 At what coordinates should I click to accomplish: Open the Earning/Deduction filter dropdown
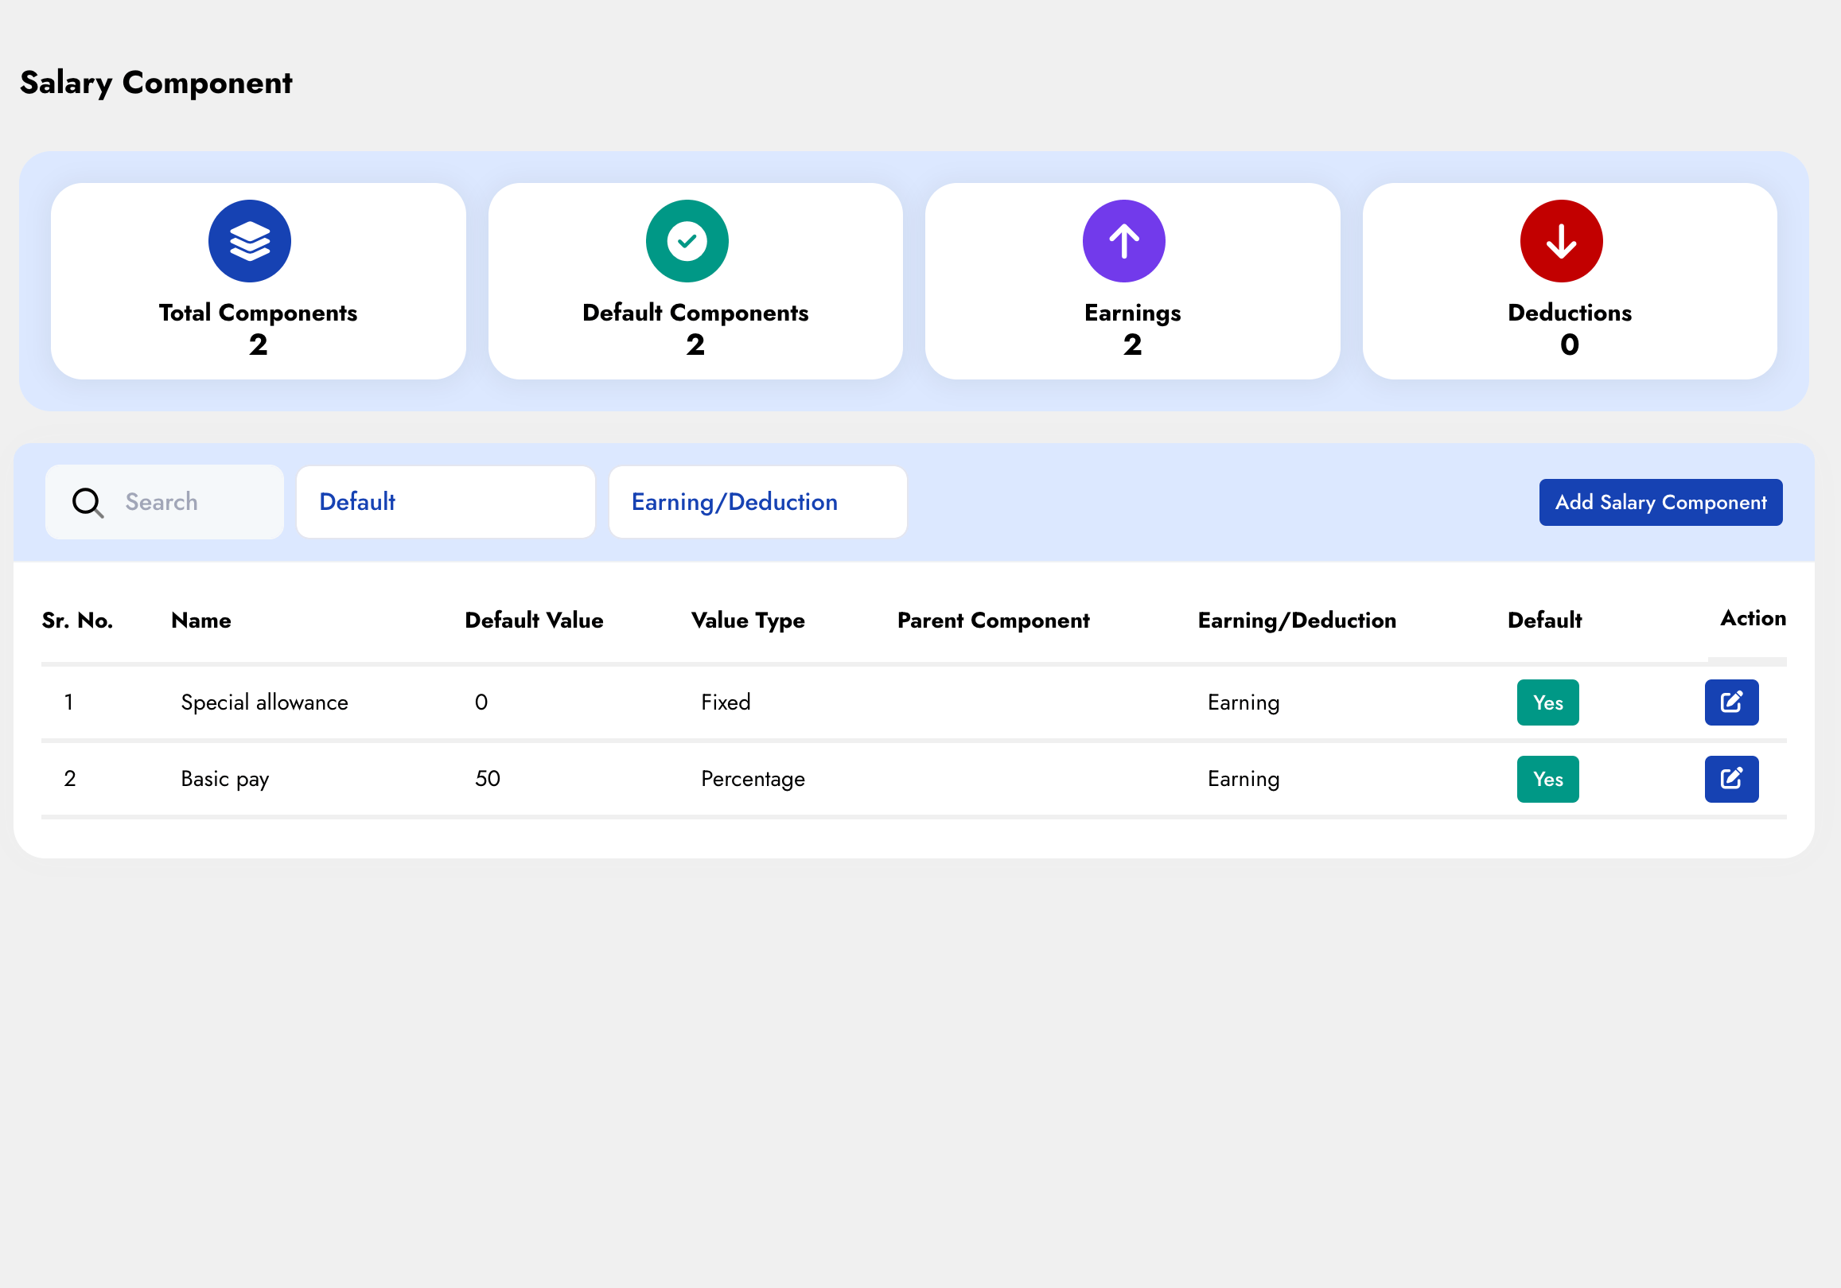pos(757,502)
